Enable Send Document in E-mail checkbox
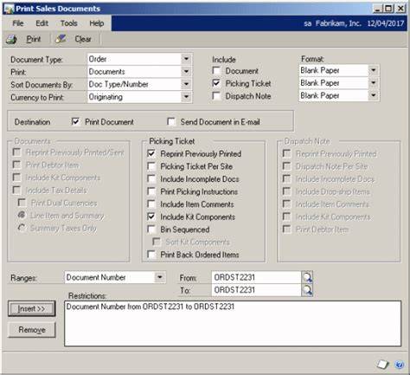The width and height of the screenshot is (410, 375). tap(171, 121)
